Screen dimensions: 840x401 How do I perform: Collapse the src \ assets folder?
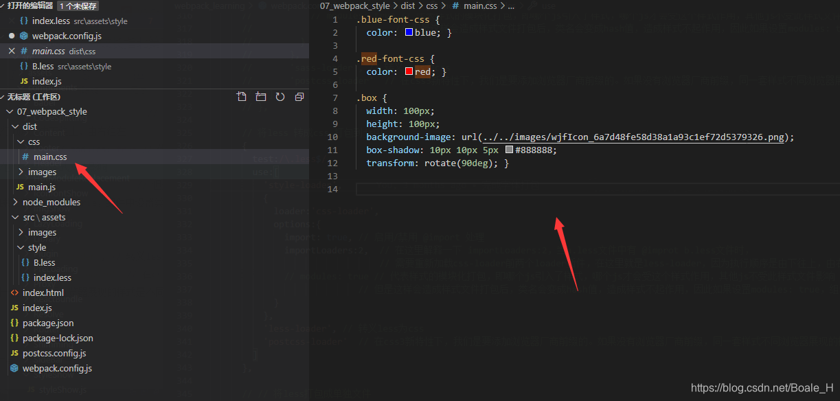15,217
